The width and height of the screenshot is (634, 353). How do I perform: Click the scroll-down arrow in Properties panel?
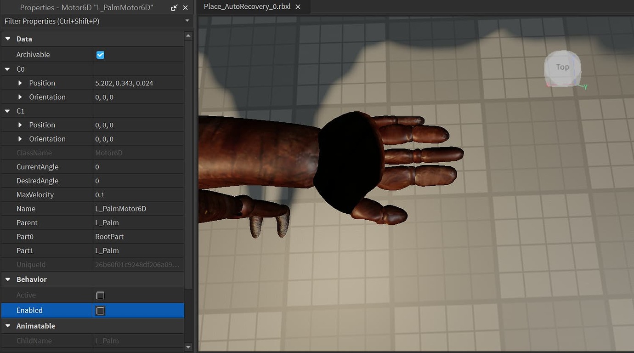click(188, 347)
